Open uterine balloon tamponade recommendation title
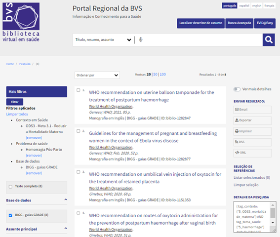Viewport: 280px width, 237px height. pos(152,96)
